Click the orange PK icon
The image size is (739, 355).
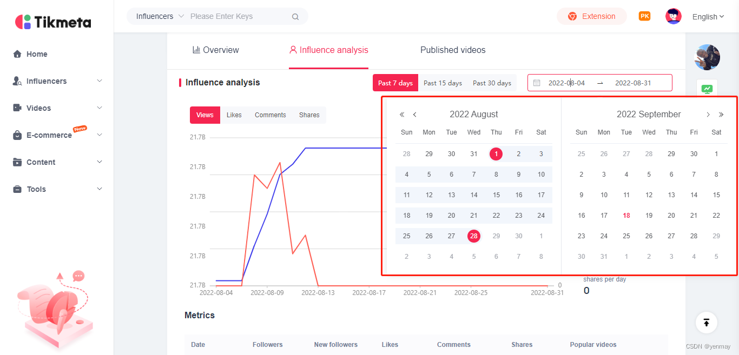click(644, 16)
